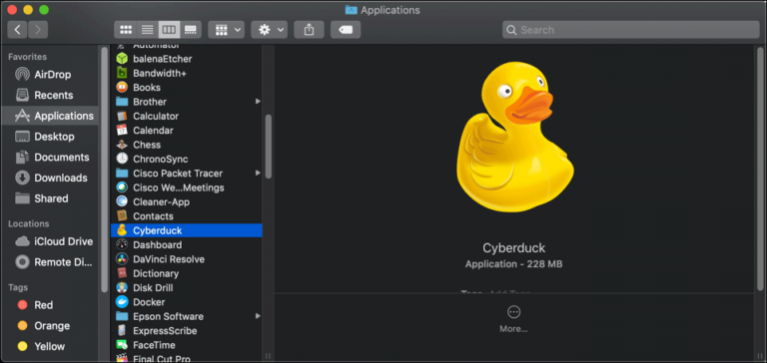Click the Chess app icon

coord(122,145)
